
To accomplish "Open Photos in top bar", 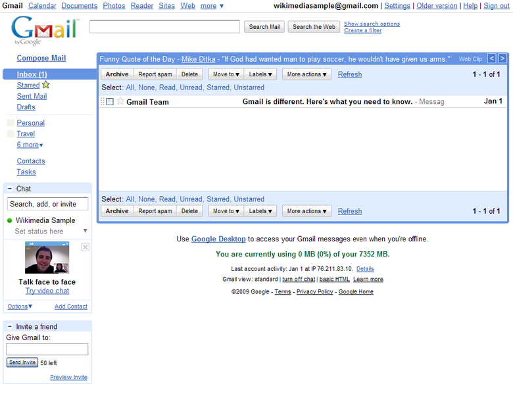I will tap(114, 6).
